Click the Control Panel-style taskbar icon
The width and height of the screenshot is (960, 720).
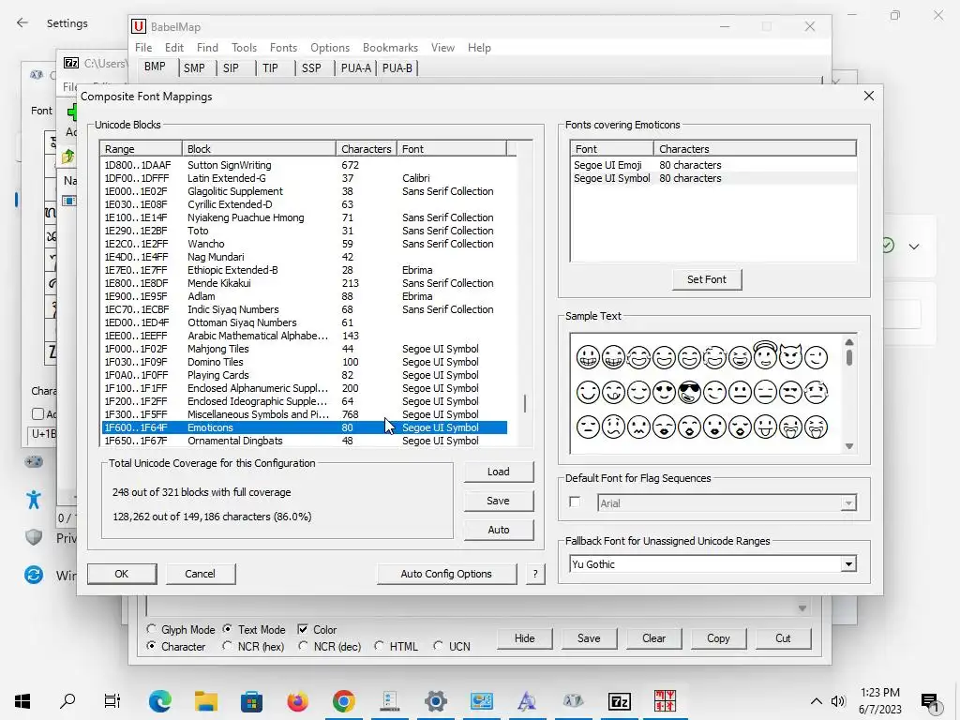(481, 701)
